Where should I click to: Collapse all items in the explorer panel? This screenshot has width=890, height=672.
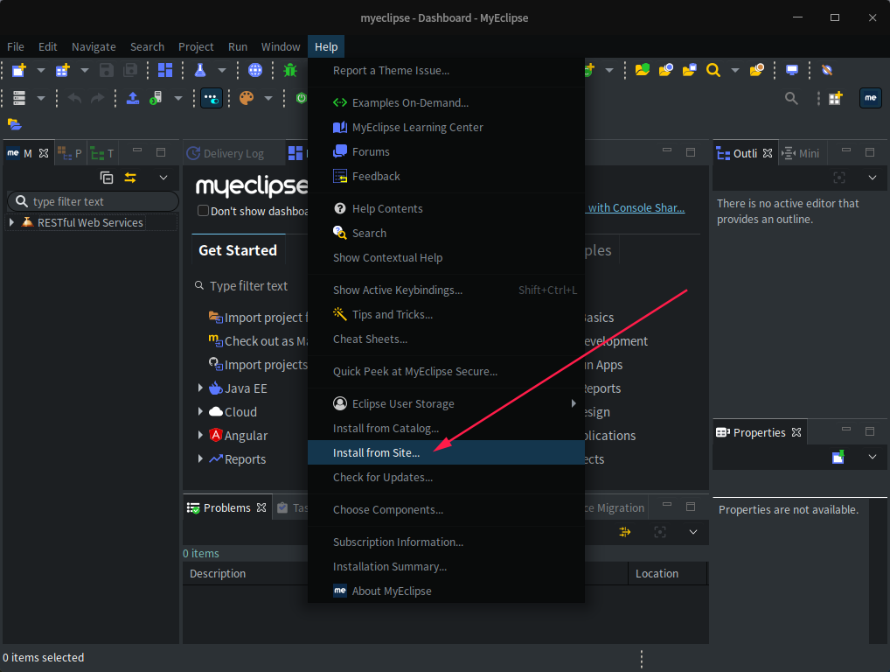click(x=108, y=177)
